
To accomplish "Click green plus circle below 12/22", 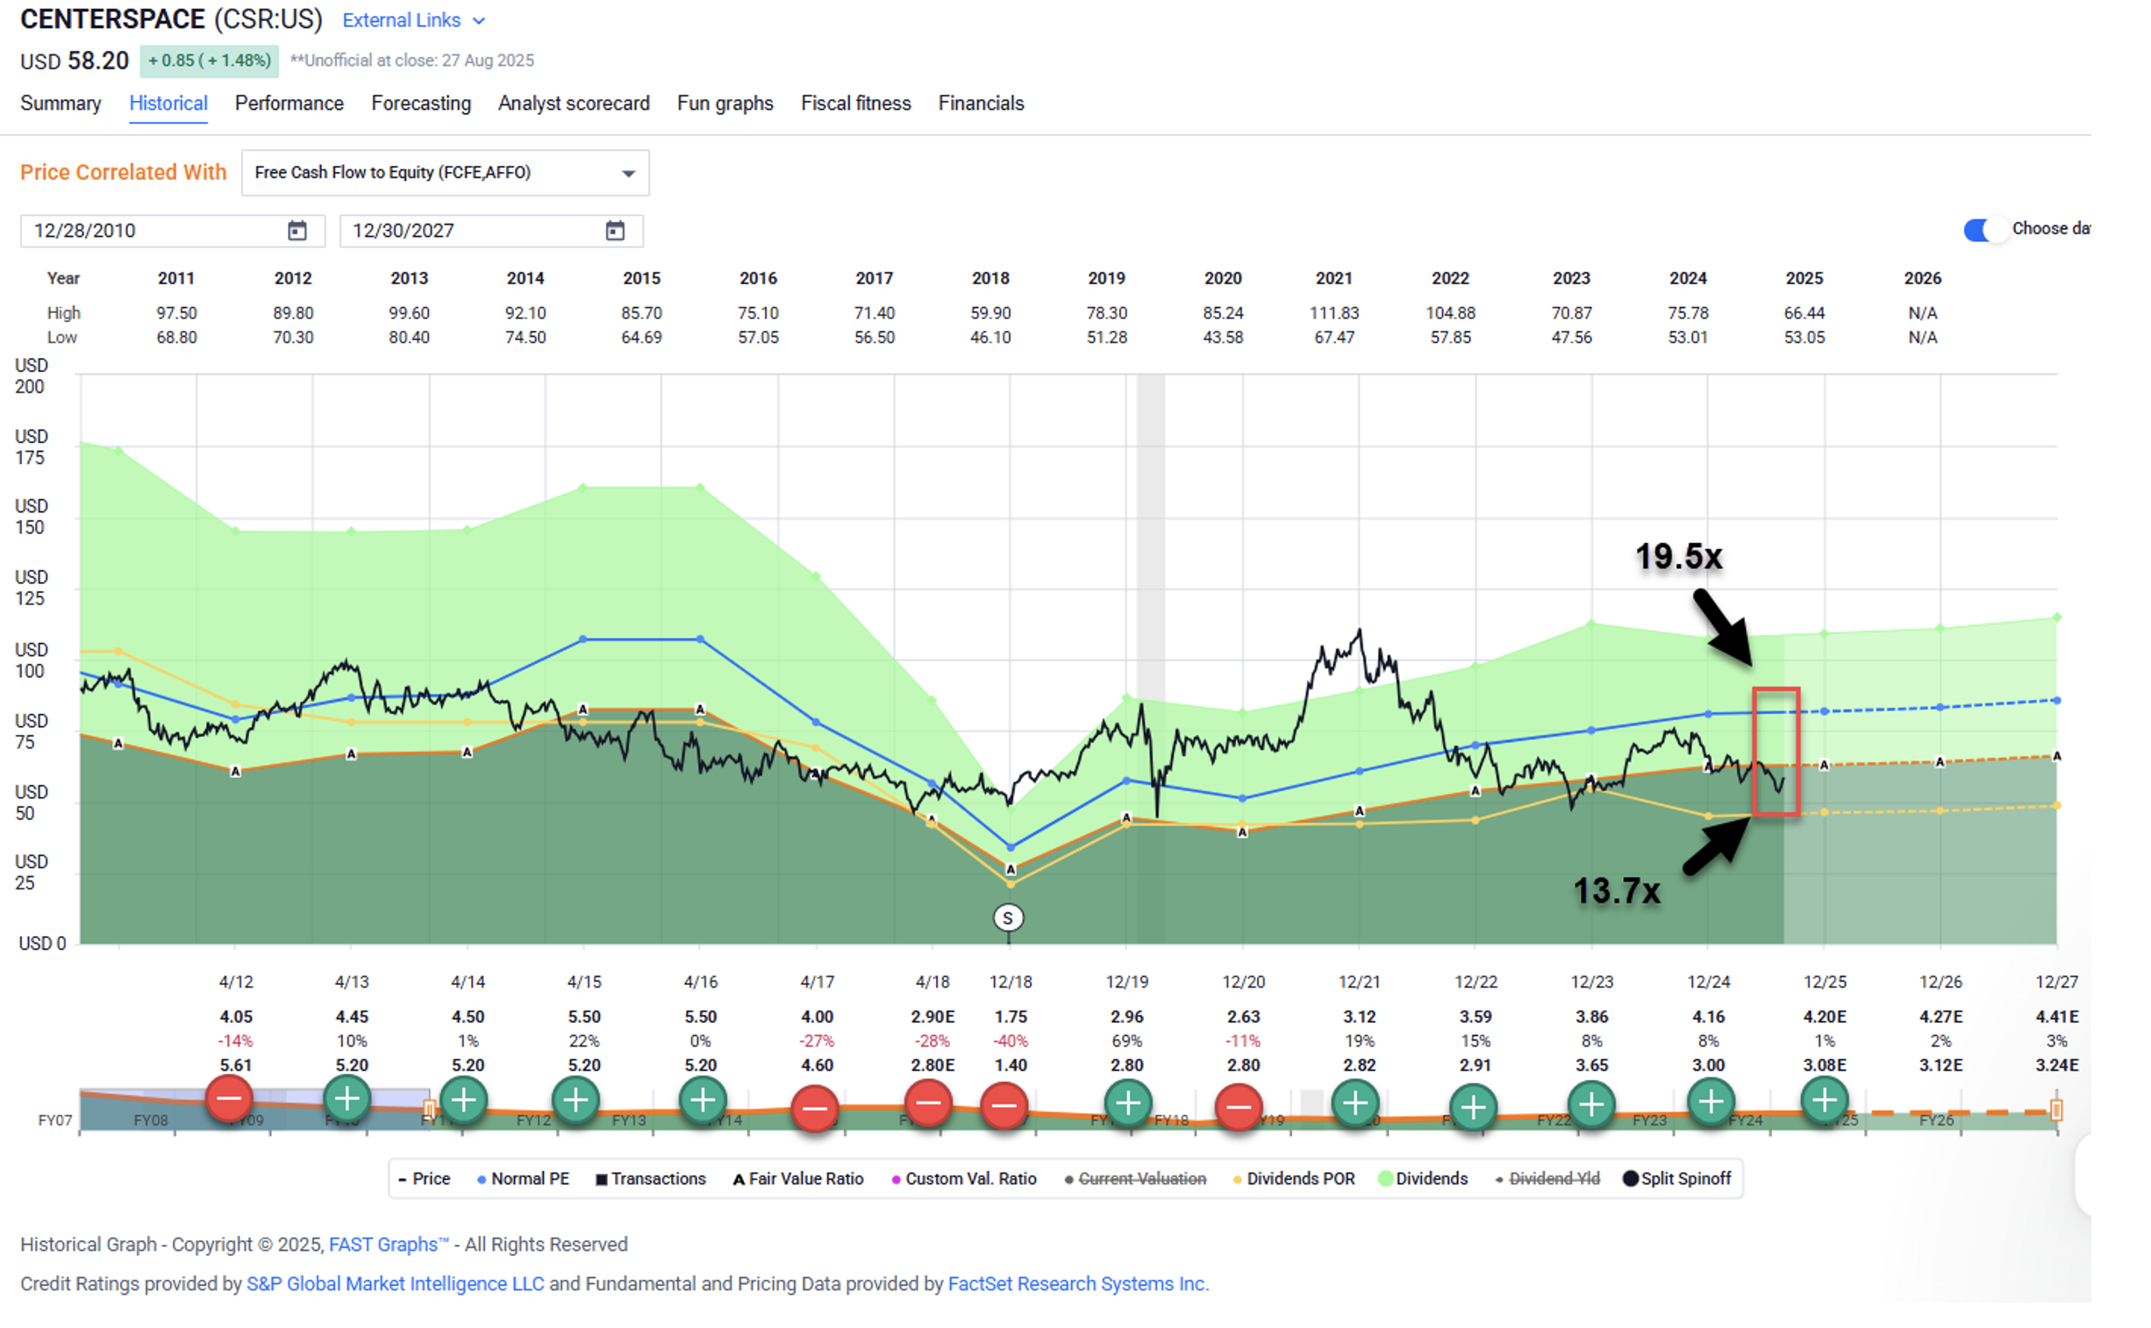I will 1474,1108.
